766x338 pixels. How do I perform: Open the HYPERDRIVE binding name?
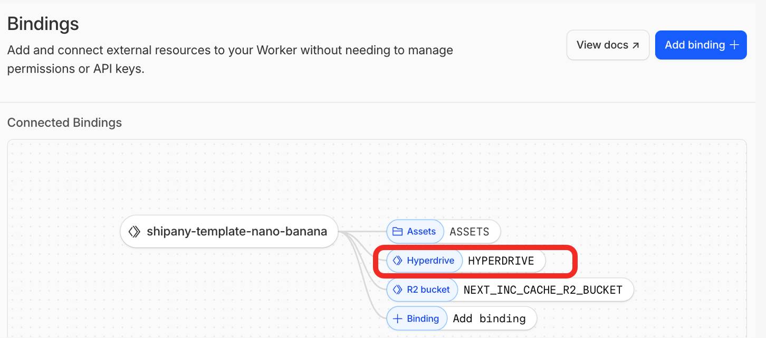pos(501,261)
